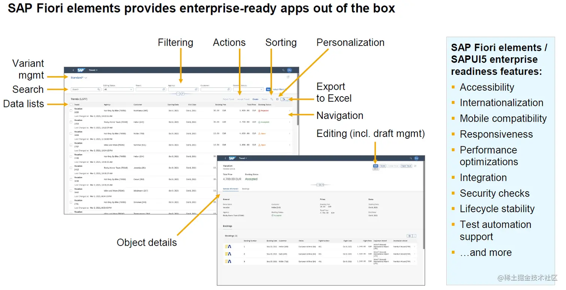Click the Rejected status of travel 1020
This screenshot has width=566, height=290.
tap(263, 110)
